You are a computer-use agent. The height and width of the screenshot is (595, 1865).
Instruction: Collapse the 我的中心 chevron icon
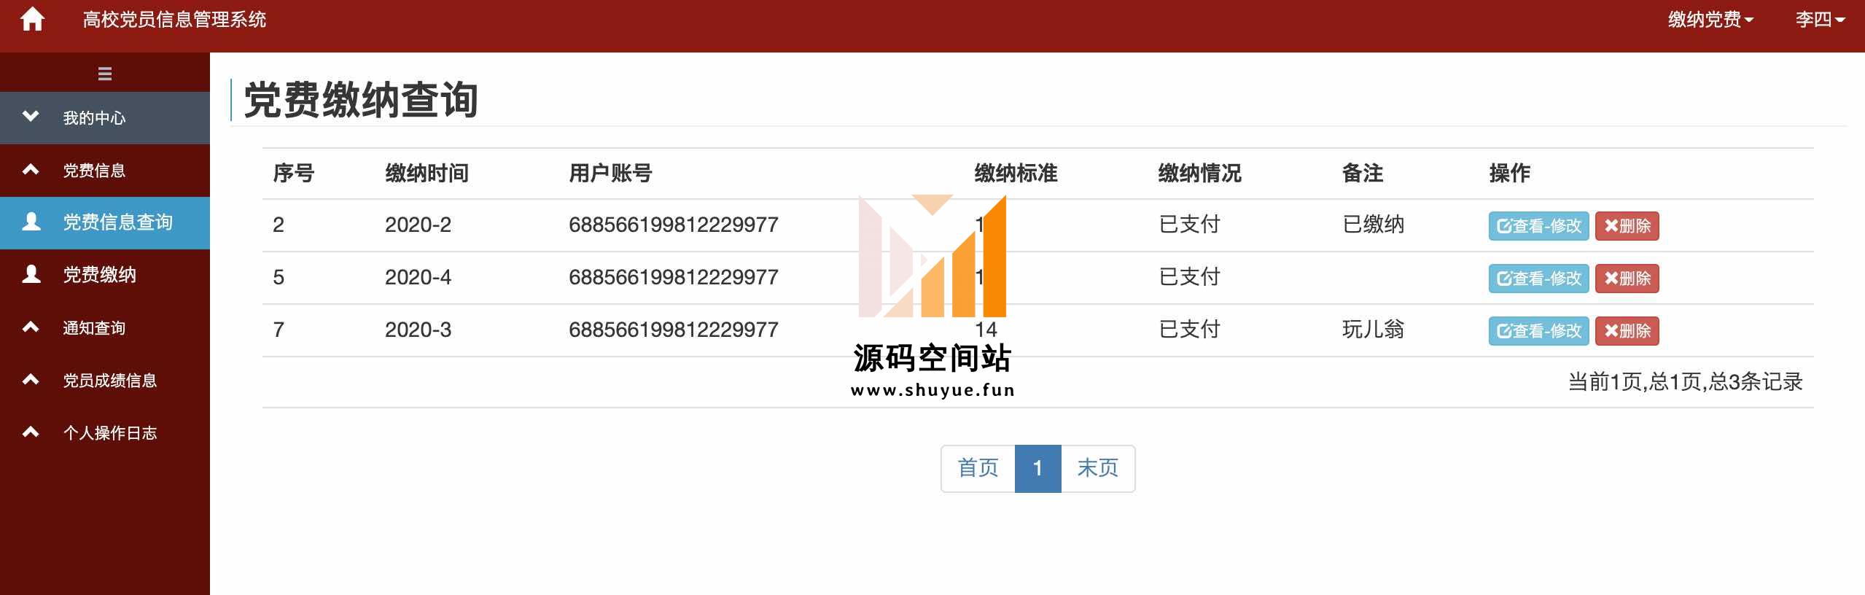tap(31, 116)
